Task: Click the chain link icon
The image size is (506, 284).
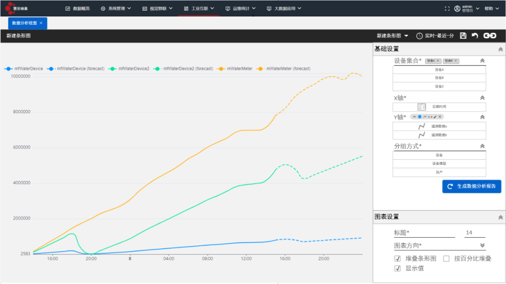Action: point(490,36)
